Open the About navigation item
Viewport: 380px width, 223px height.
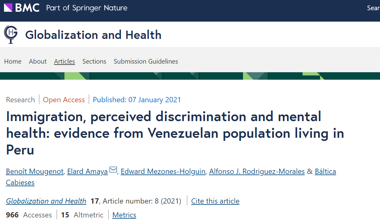[x=37, y=61]
